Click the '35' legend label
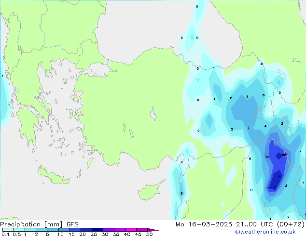Image resolution: width=306 pixels, height=236 pixels. tap(116, 234)
